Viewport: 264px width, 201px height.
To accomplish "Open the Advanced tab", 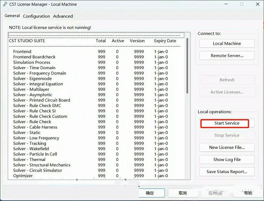I will (x=63, y=16).
